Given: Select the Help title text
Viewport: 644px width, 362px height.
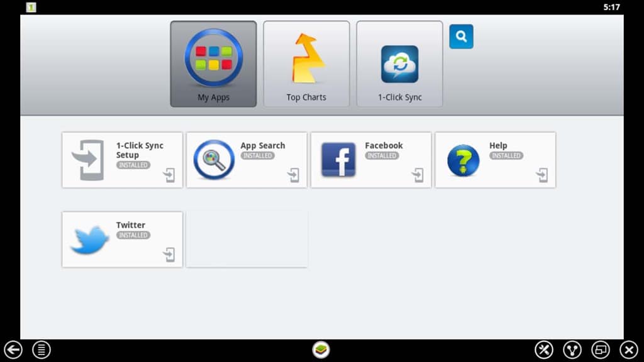Looking at the screenshot, I should coord(498,146).
